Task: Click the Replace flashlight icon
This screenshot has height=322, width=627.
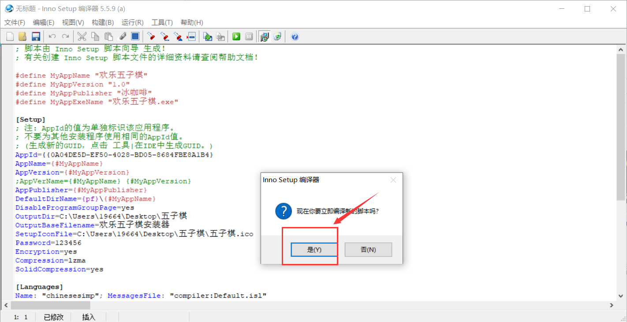Action: click(x=178, y=37)
